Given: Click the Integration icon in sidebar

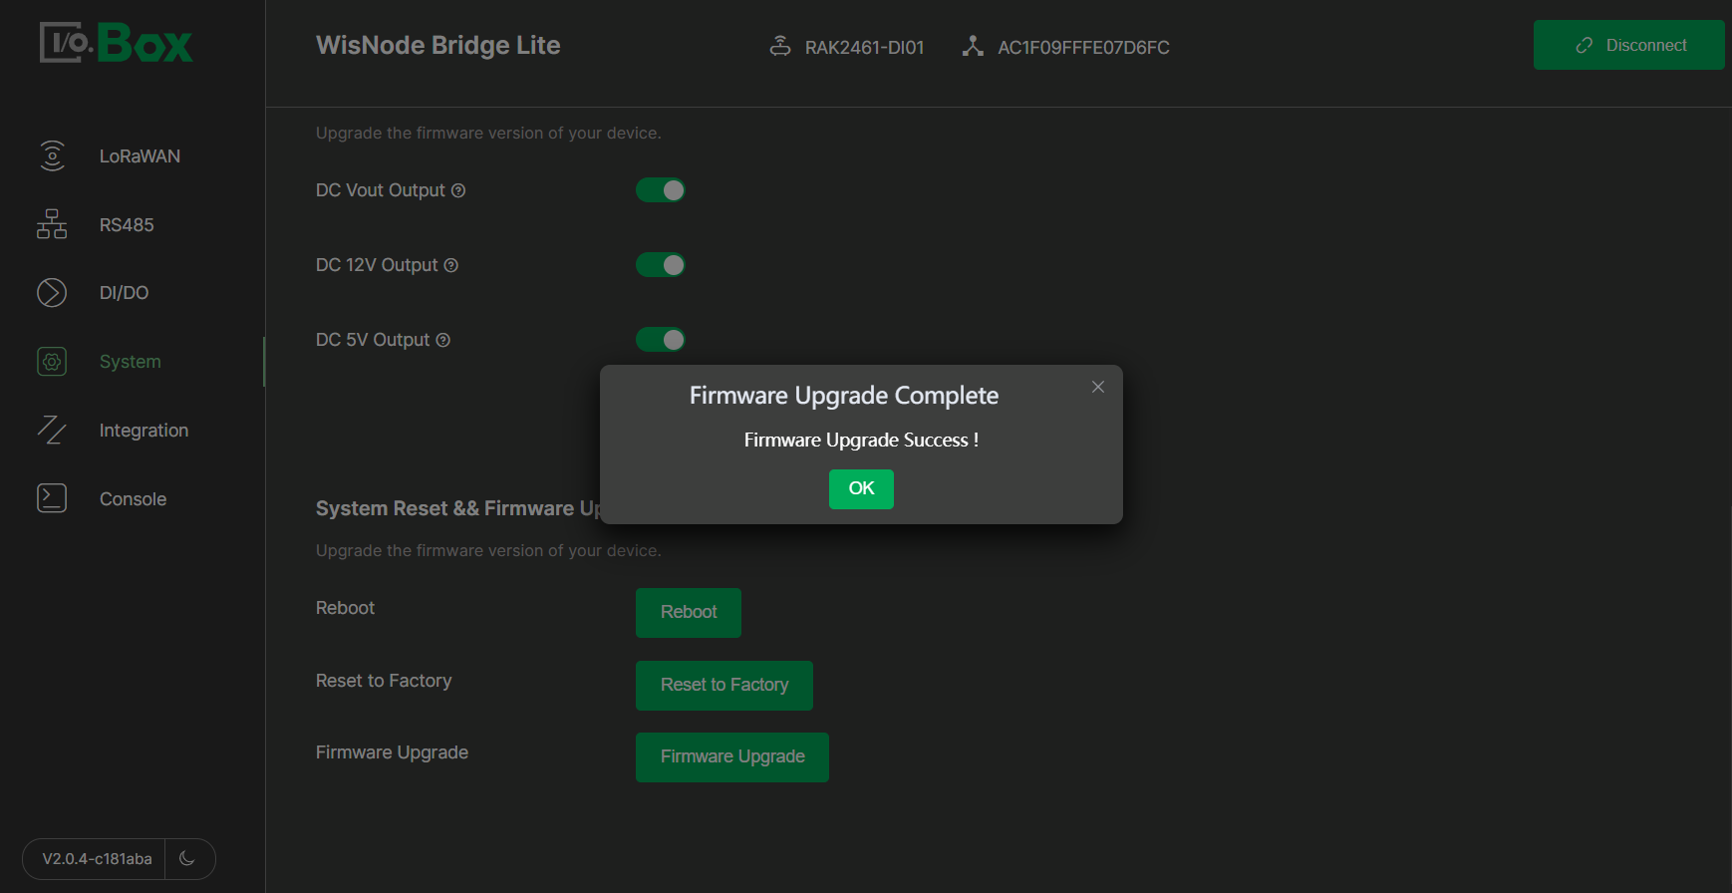Looking at the screenshot, I should [52, 431].
